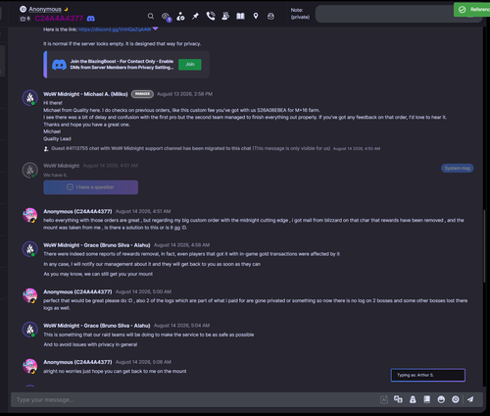Open the translate icon in message bar
This screenshot has height=416, width=490.
coord(398,399)
